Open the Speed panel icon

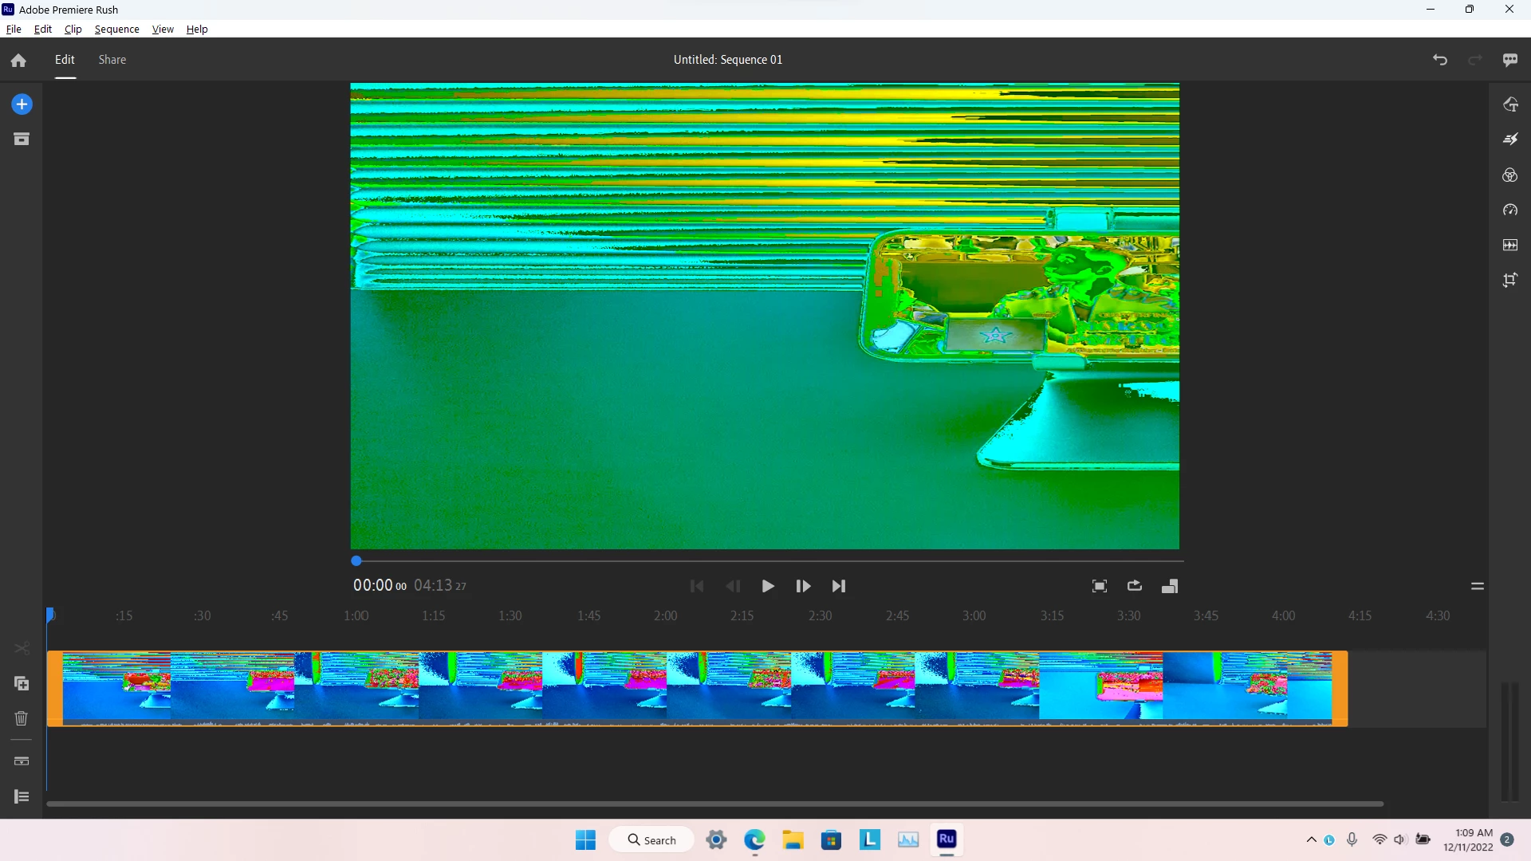1510,210
